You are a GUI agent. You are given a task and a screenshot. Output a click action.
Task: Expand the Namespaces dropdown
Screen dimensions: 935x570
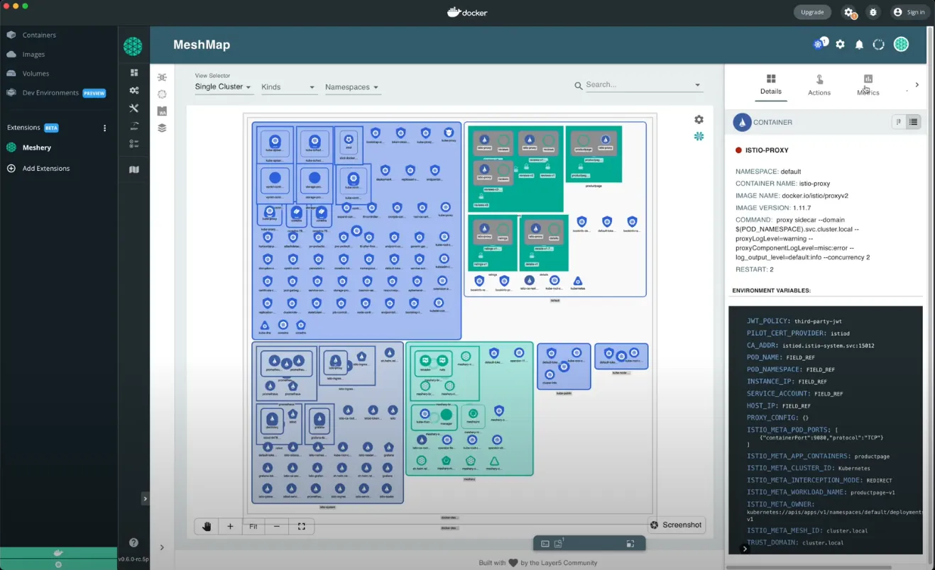(x=352, y=86)
